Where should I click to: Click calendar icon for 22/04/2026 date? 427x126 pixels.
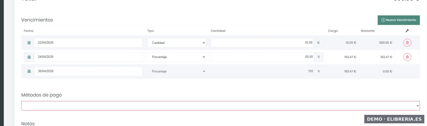29,43
